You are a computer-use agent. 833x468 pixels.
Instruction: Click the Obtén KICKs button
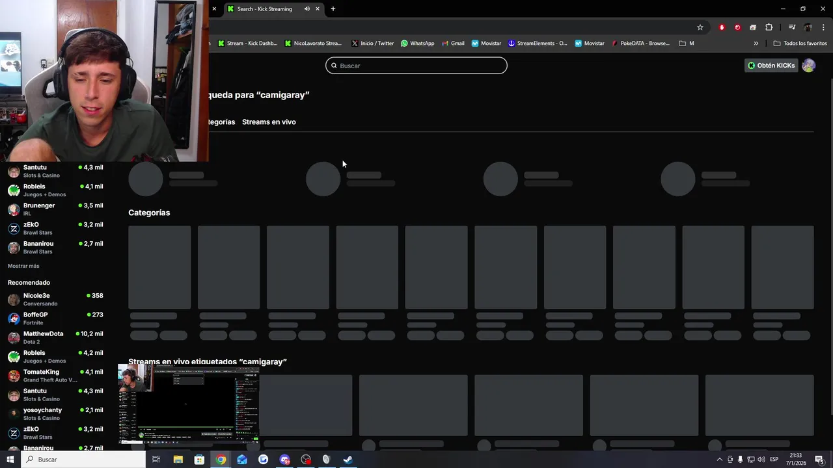pos(771,66)
